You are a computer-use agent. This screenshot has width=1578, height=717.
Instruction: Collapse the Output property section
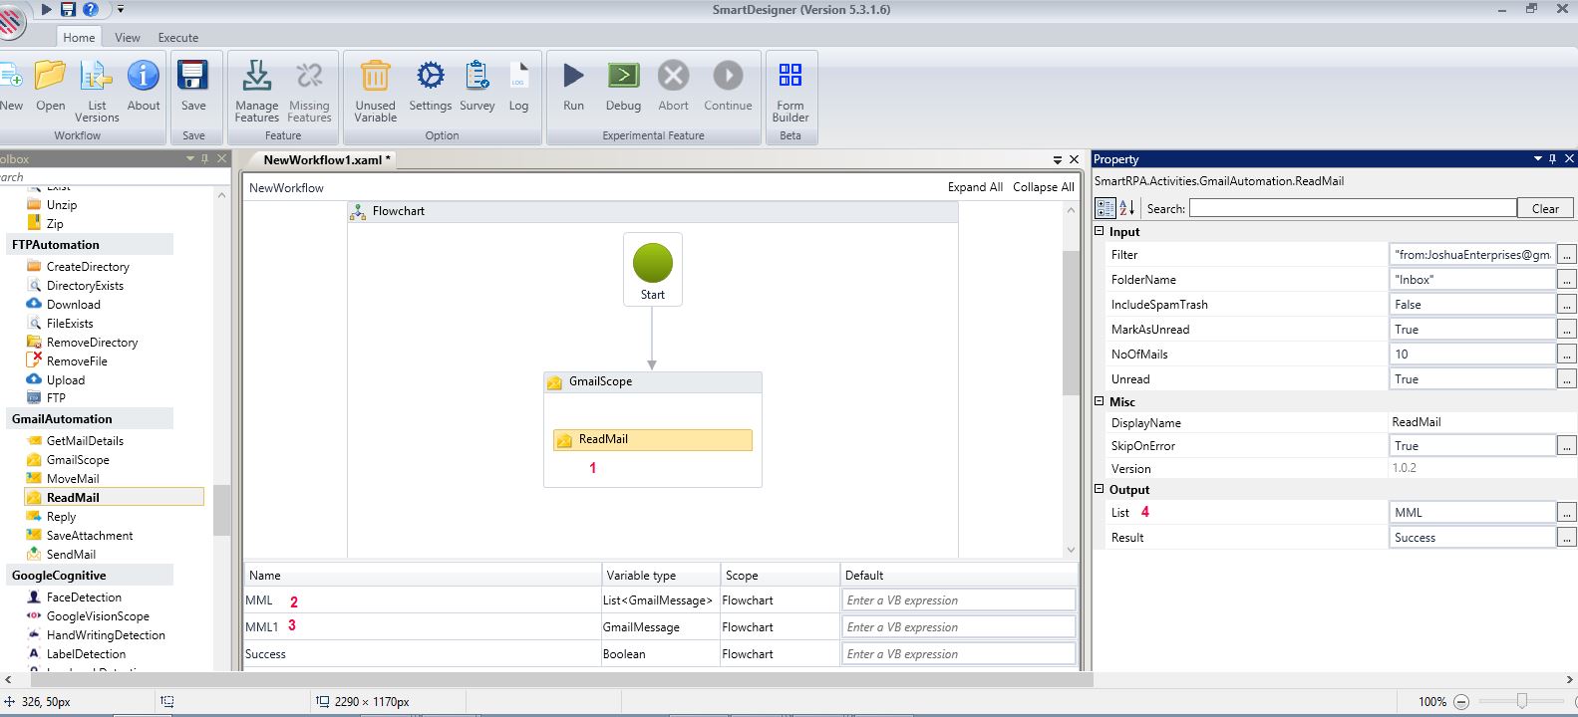pos(1100,489)
